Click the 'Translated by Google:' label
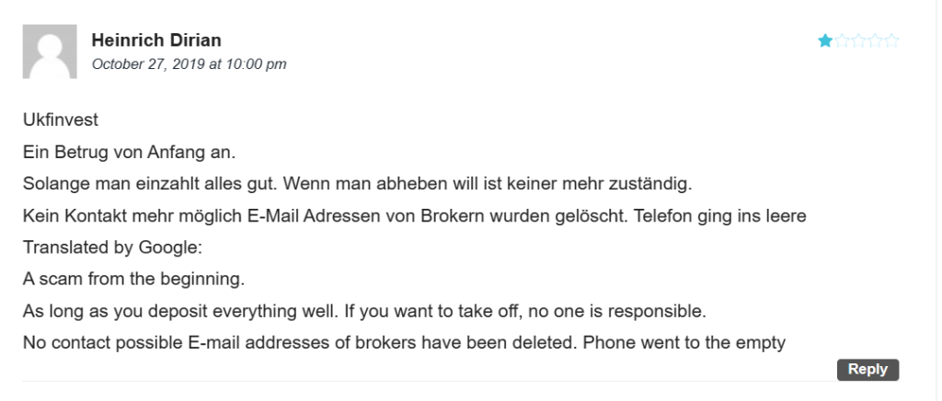Screen dimensions: 942x401 (x=113, y=247)
